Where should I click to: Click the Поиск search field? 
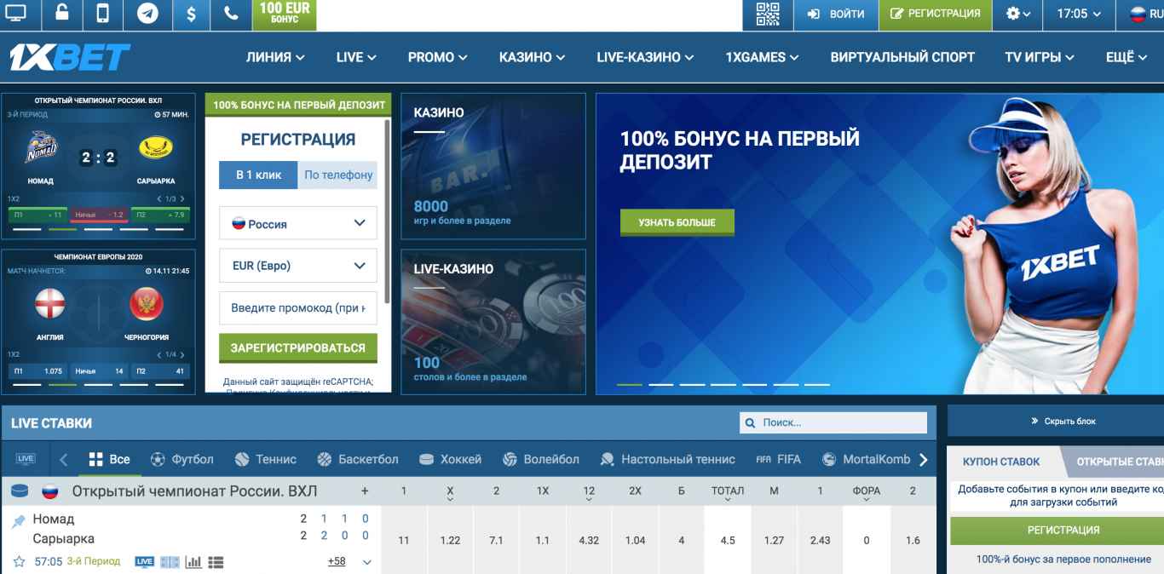[x=833, y=422]
